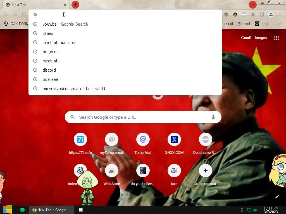Open the tab search dropdown arrow
This screenshot has height=214, width=286.
pyautogui.click(x=252, y=5)
